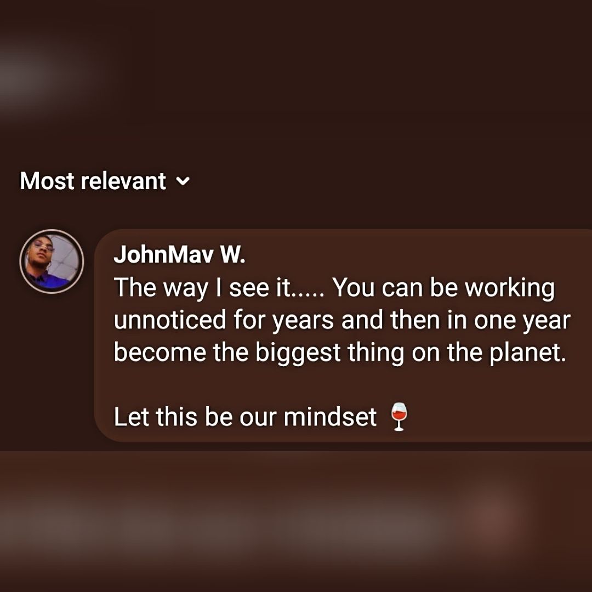The width and height of the screenshot is (592, 592).
Task: Select the line 'Let this be our mindset'
Action: (245, 417)
